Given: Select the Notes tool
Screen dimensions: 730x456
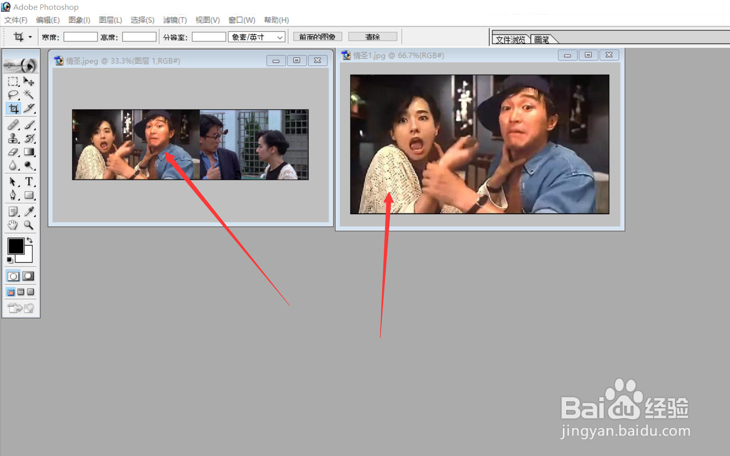Looking at the screenshot, I should pos(13,211).
